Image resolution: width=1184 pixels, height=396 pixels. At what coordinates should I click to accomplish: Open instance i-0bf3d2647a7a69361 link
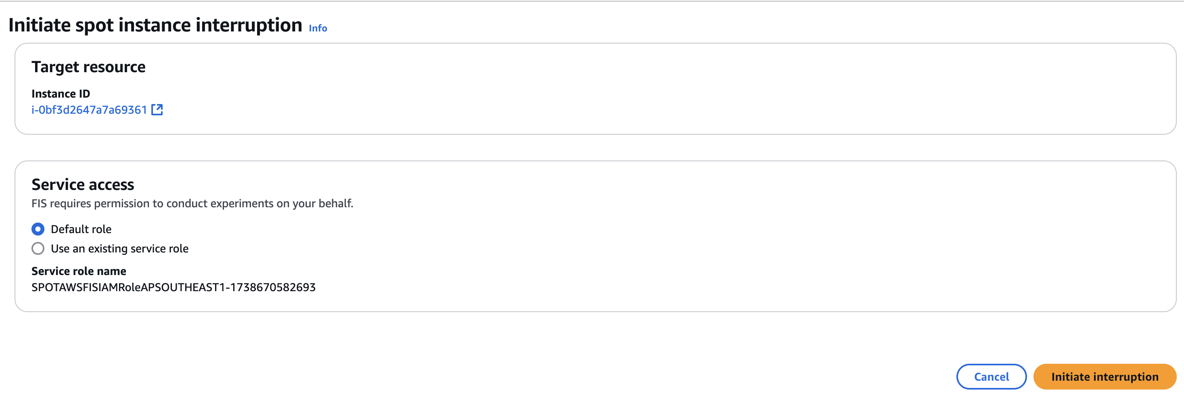click(x=89, y=110)
